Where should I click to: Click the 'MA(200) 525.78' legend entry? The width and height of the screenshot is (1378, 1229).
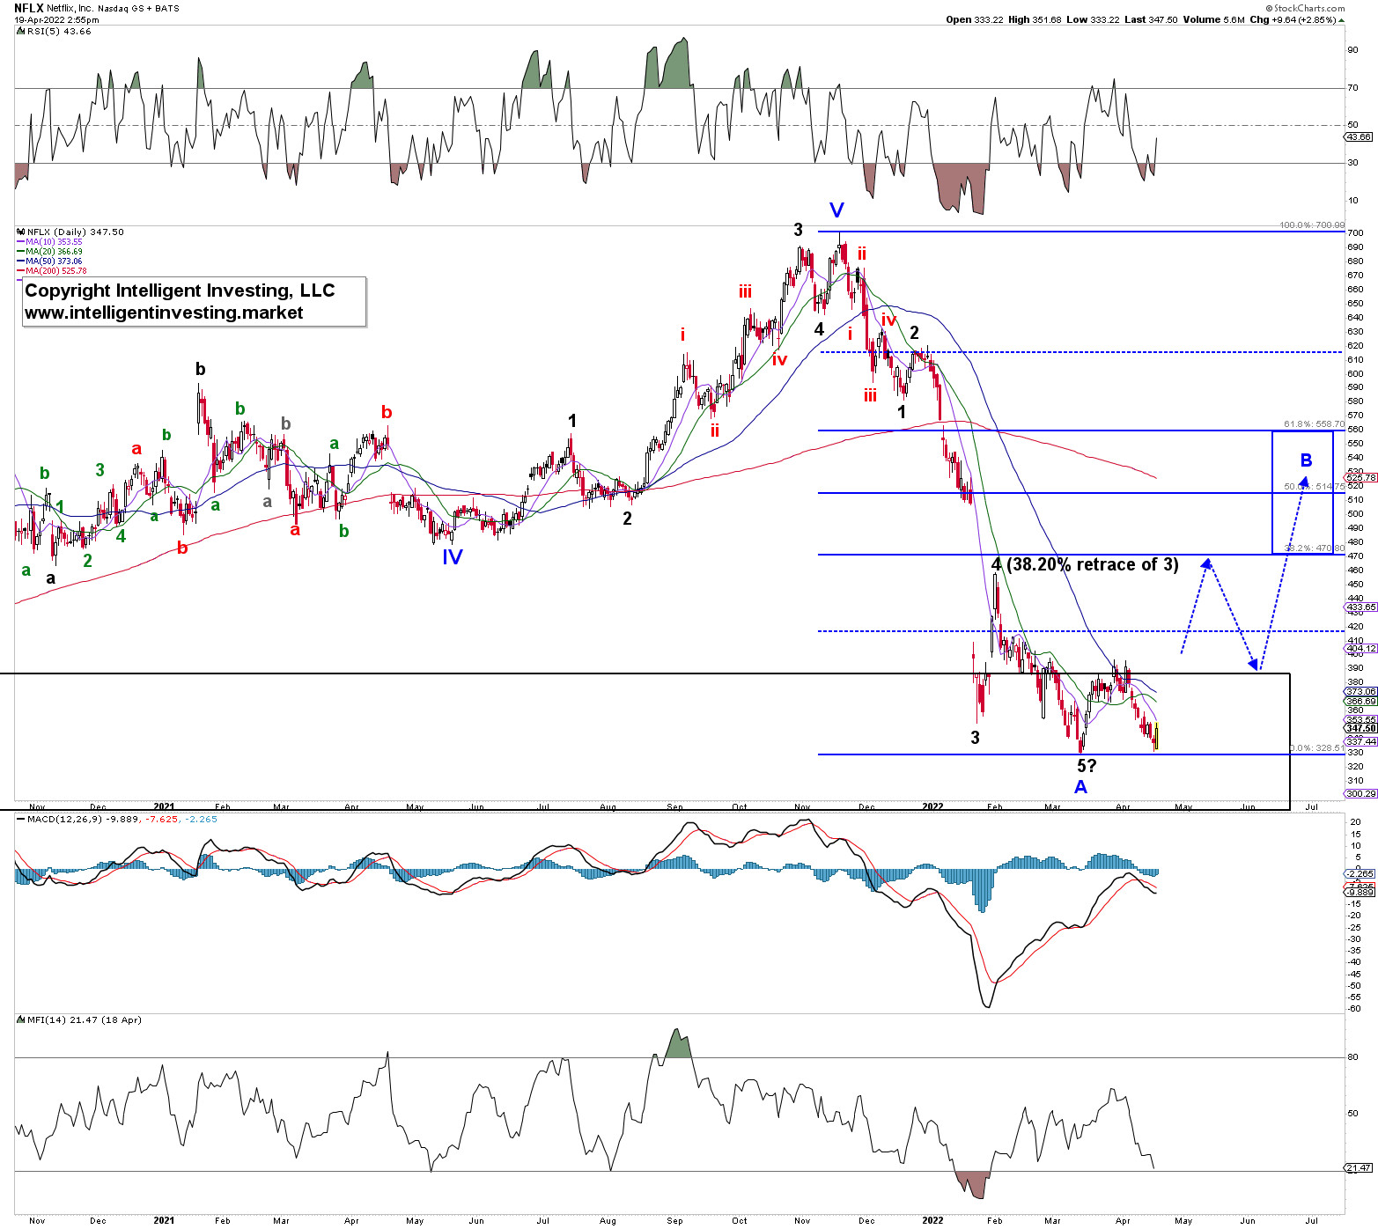[x=52, y=270]
